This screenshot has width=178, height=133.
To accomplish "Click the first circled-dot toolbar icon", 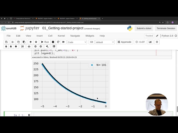I will coord(35,46).
